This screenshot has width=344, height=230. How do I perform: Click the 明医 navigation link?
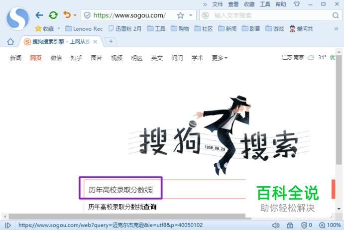tap(137, 58)
